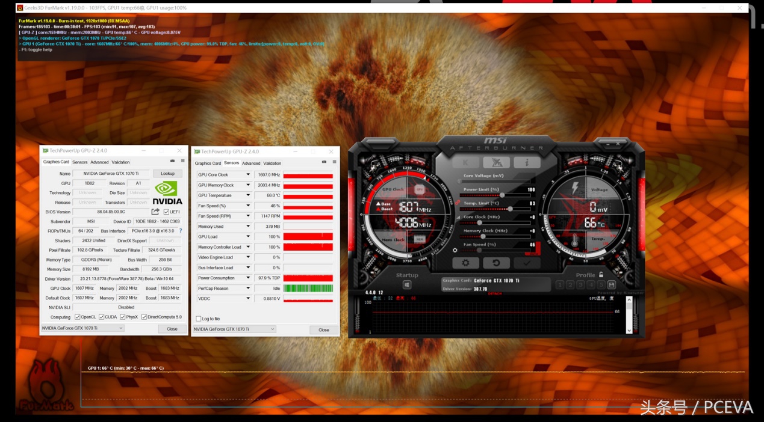Switch to the Advanced tab in GPU-Z
The width and height of the screenshot is (764, 422).
point(99,162)
